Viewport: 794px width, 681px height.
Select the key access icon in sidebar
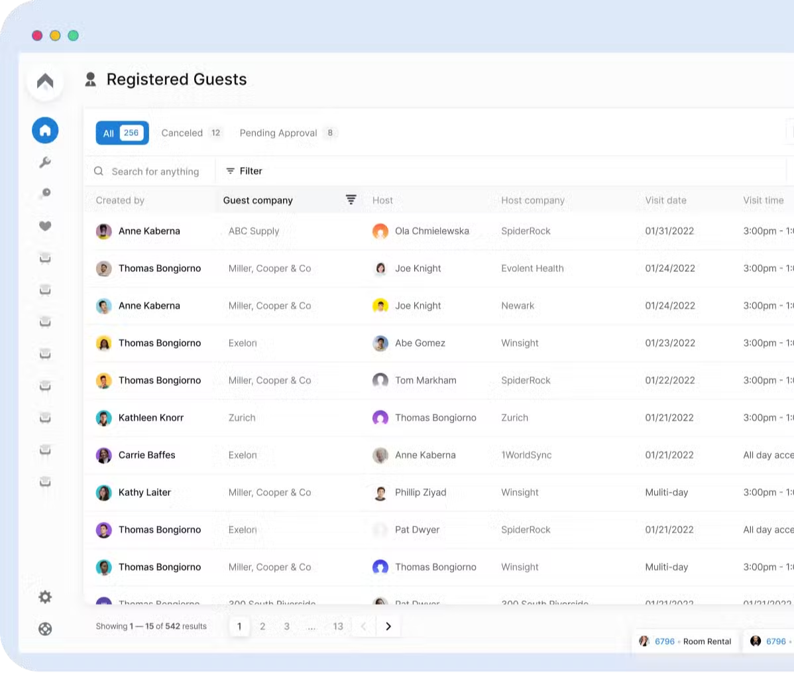click(x=45, y=194)
